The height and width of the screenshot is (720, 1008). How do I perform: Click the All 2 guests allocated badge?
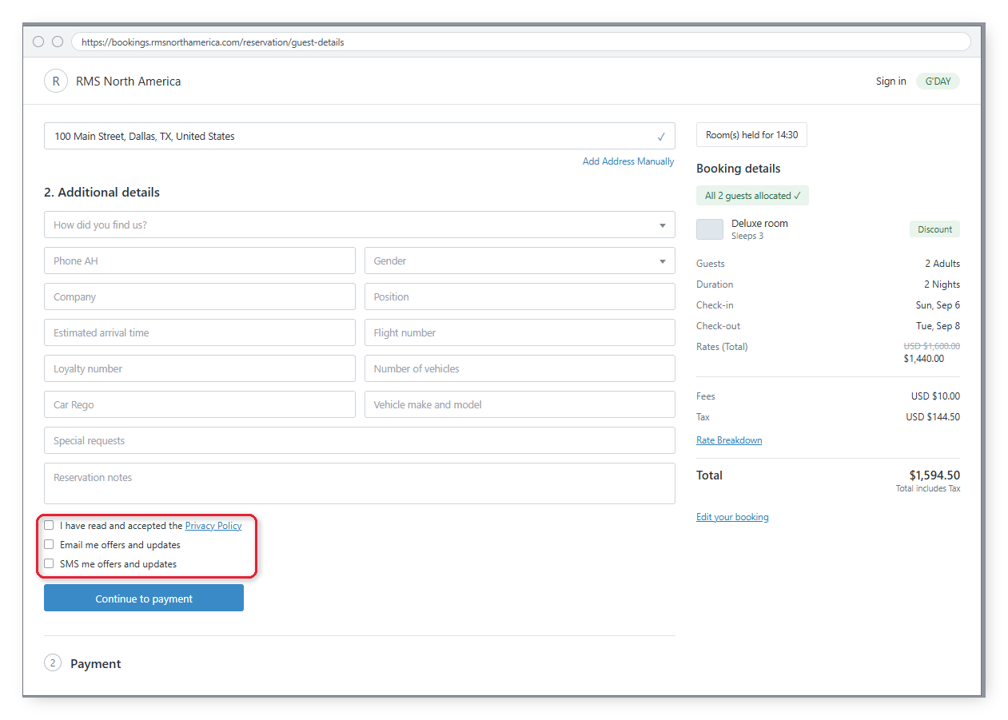[752, 196]
